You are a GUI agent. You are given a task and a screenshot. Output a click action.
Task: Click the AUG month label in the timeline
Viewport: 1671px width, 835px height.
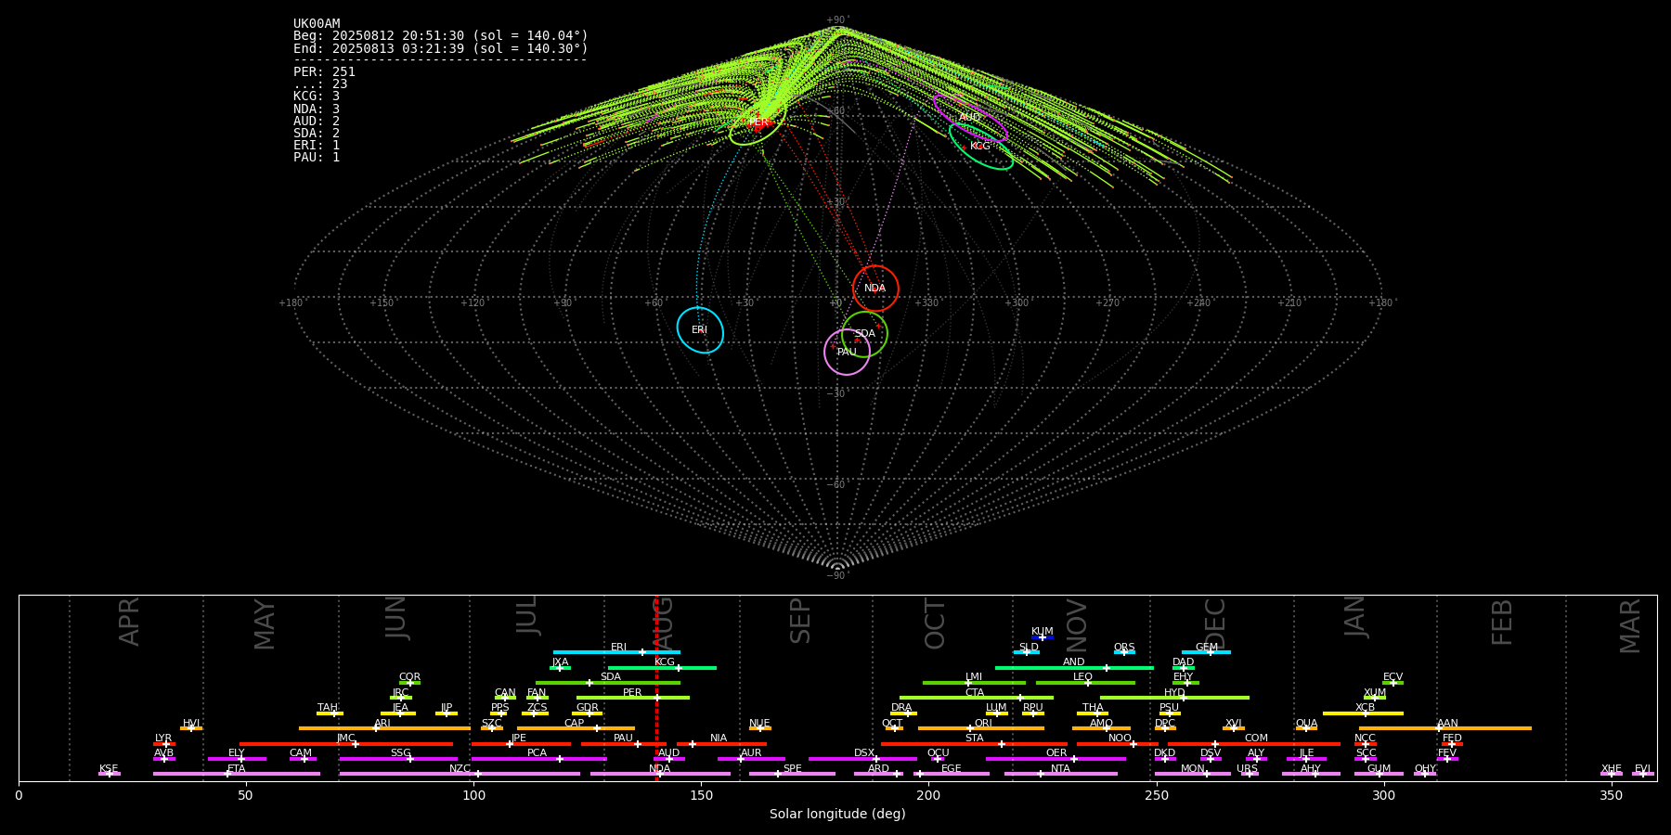point(664,622)
